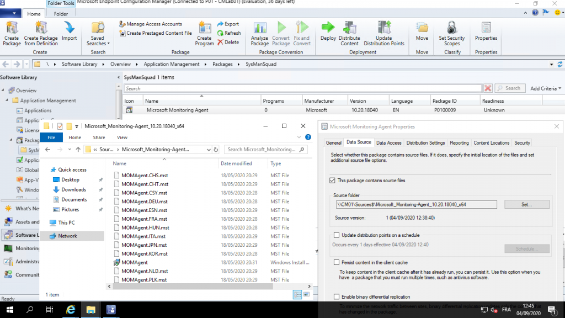Image resolution: width=565 pixels, height=318 pixels.
Task: Export the selected package
Action: point(228,24)
